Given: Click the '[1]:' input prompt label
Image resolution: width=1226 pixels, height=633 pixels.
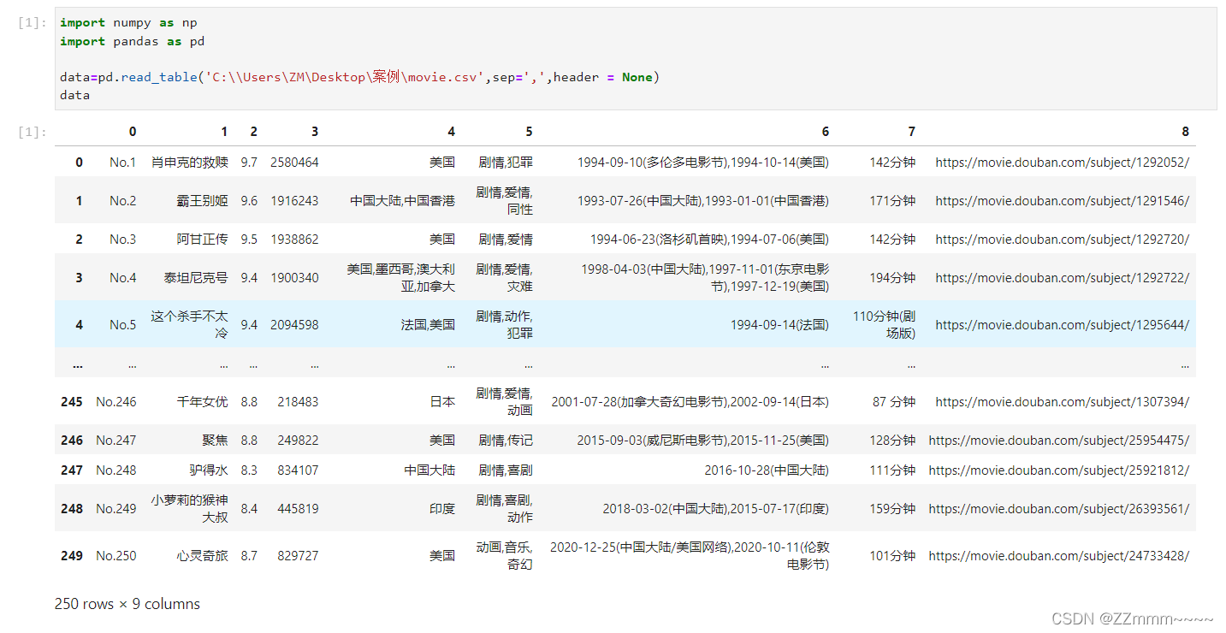Looking at the screenshot, I should [33, 22].
